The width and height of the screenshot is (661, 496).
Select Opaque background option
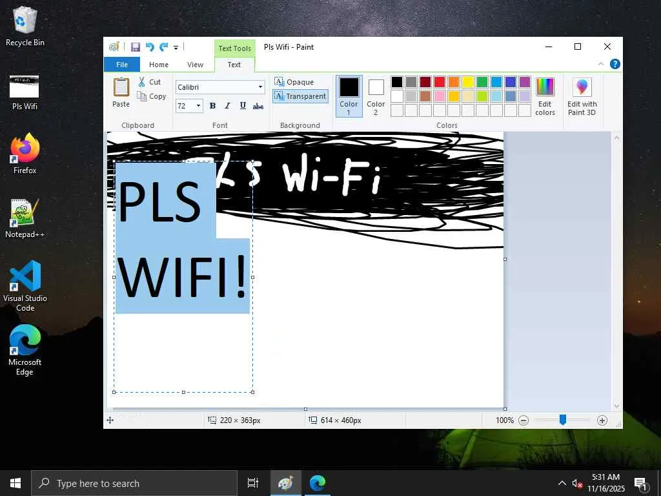point(294,82)
